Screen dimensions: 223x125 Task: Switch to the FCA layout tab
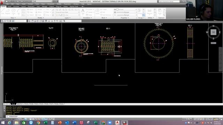pyautogui.click(x=26, y=104)
